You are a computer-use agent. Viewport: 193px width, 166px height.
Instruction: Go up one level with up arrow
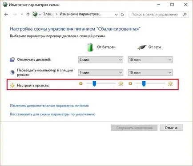coord(28,14)
